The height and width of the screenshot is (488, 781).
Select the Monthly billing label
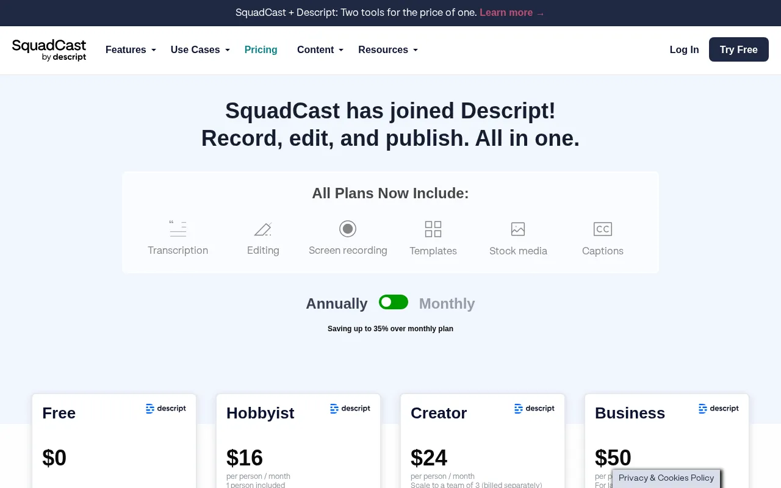447,304
